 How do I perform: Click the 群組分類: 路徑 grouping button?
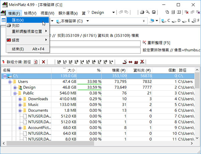pos(17,62)
